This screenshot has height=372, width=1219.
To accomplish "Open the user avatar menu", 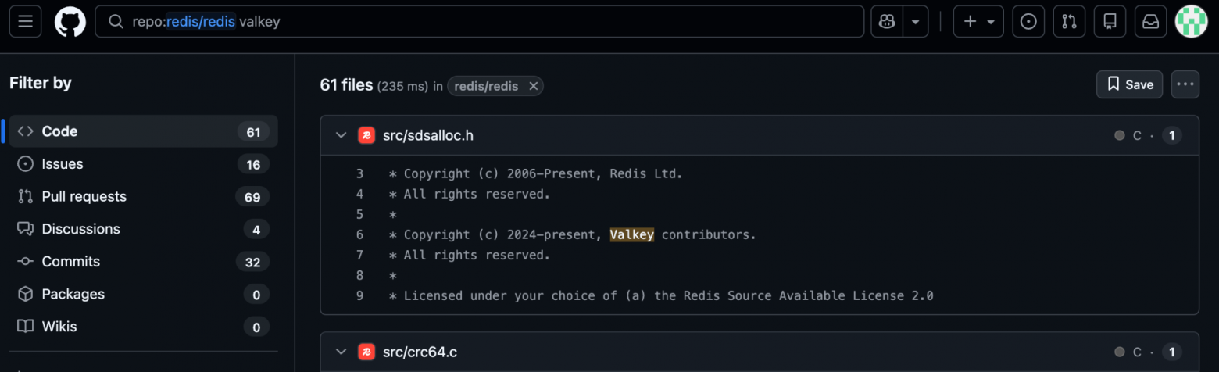I will [x=1192, y=21].
